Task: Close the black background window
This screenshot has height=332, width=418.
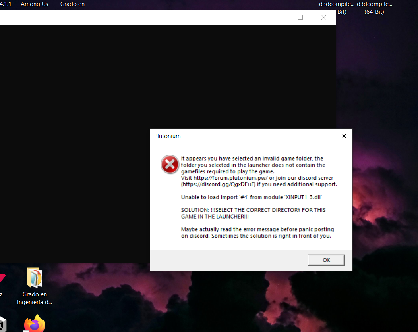Action: pyautogui.click(x=323, y=17)
